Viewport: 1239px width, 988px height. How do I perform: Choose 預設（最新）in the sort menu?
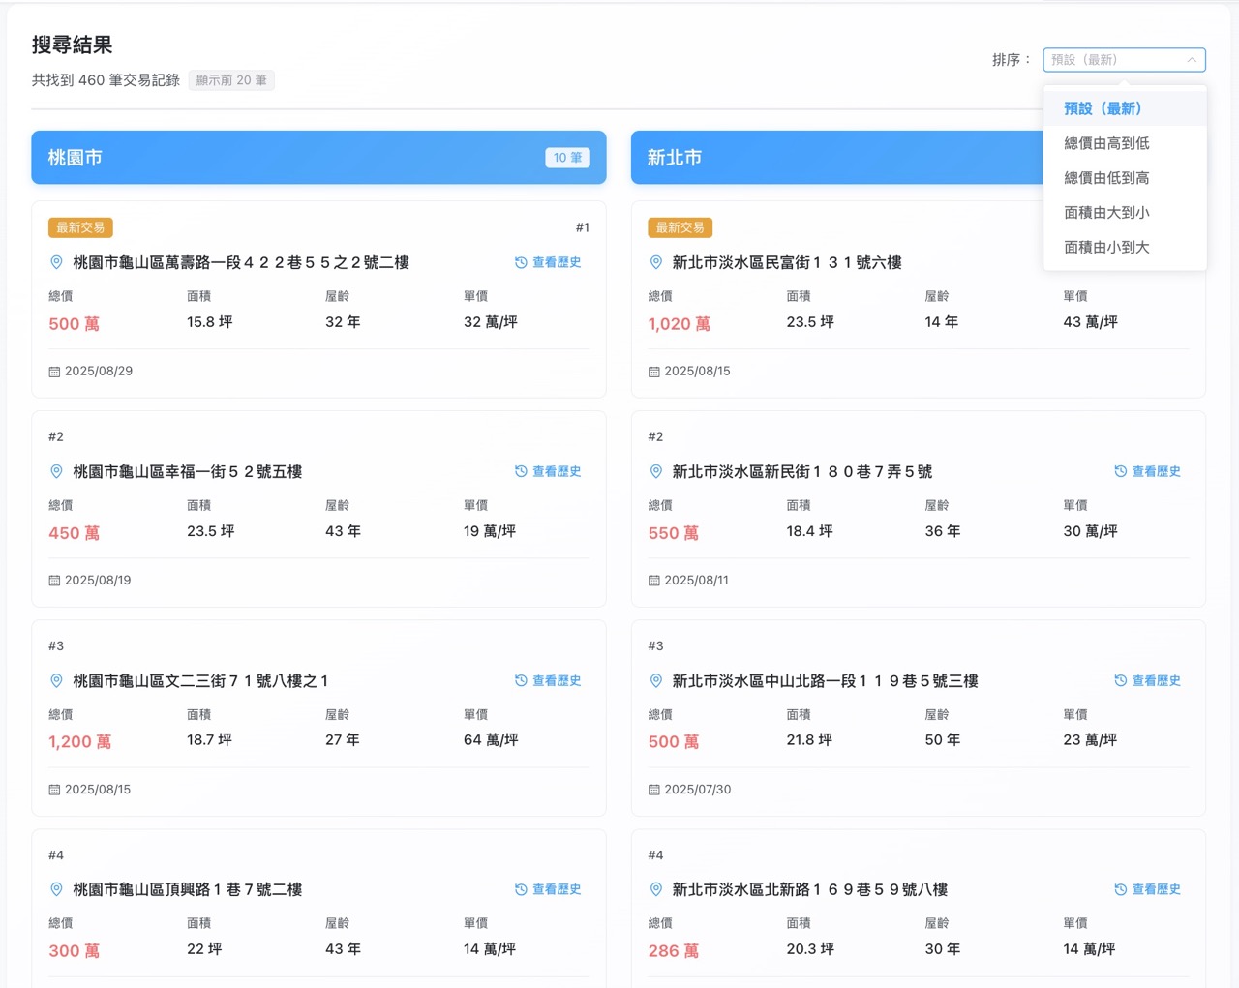(x=1103, y=108)
